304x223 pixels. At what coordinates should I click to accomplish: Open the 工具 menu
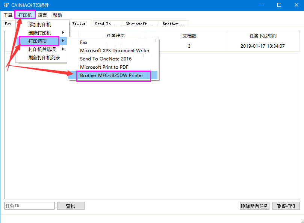point(8,15)
